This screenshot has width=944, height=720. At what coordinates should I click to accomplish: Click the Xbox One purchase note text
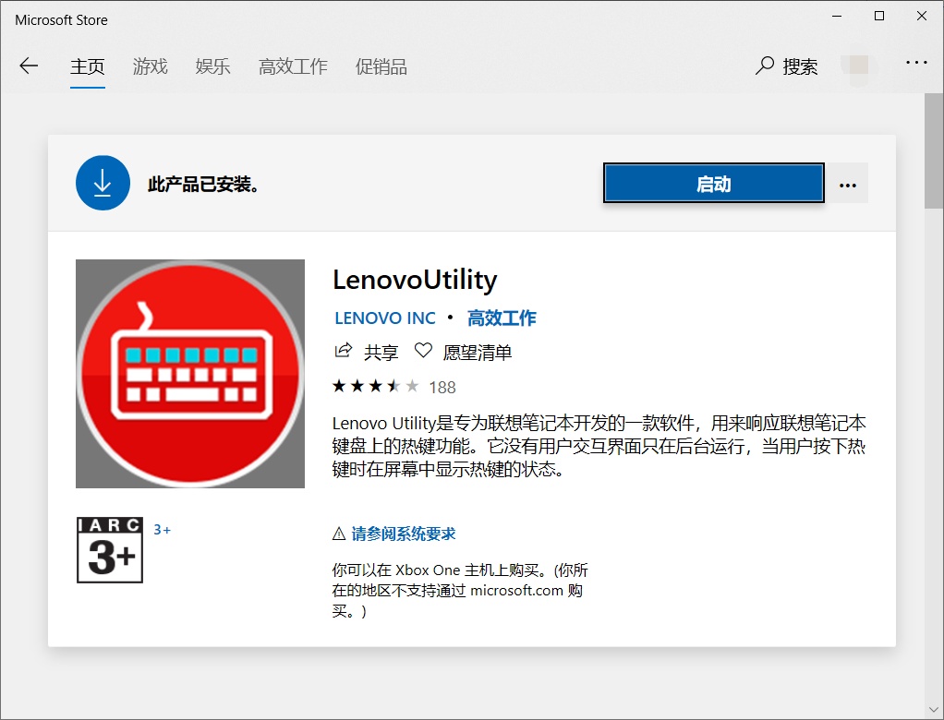pos(460,590)
